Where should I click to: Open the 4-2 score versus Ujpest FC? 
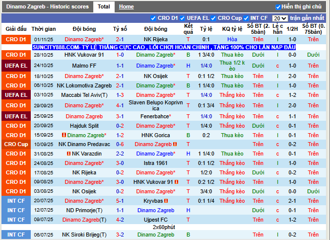click(x=120, y=220)
